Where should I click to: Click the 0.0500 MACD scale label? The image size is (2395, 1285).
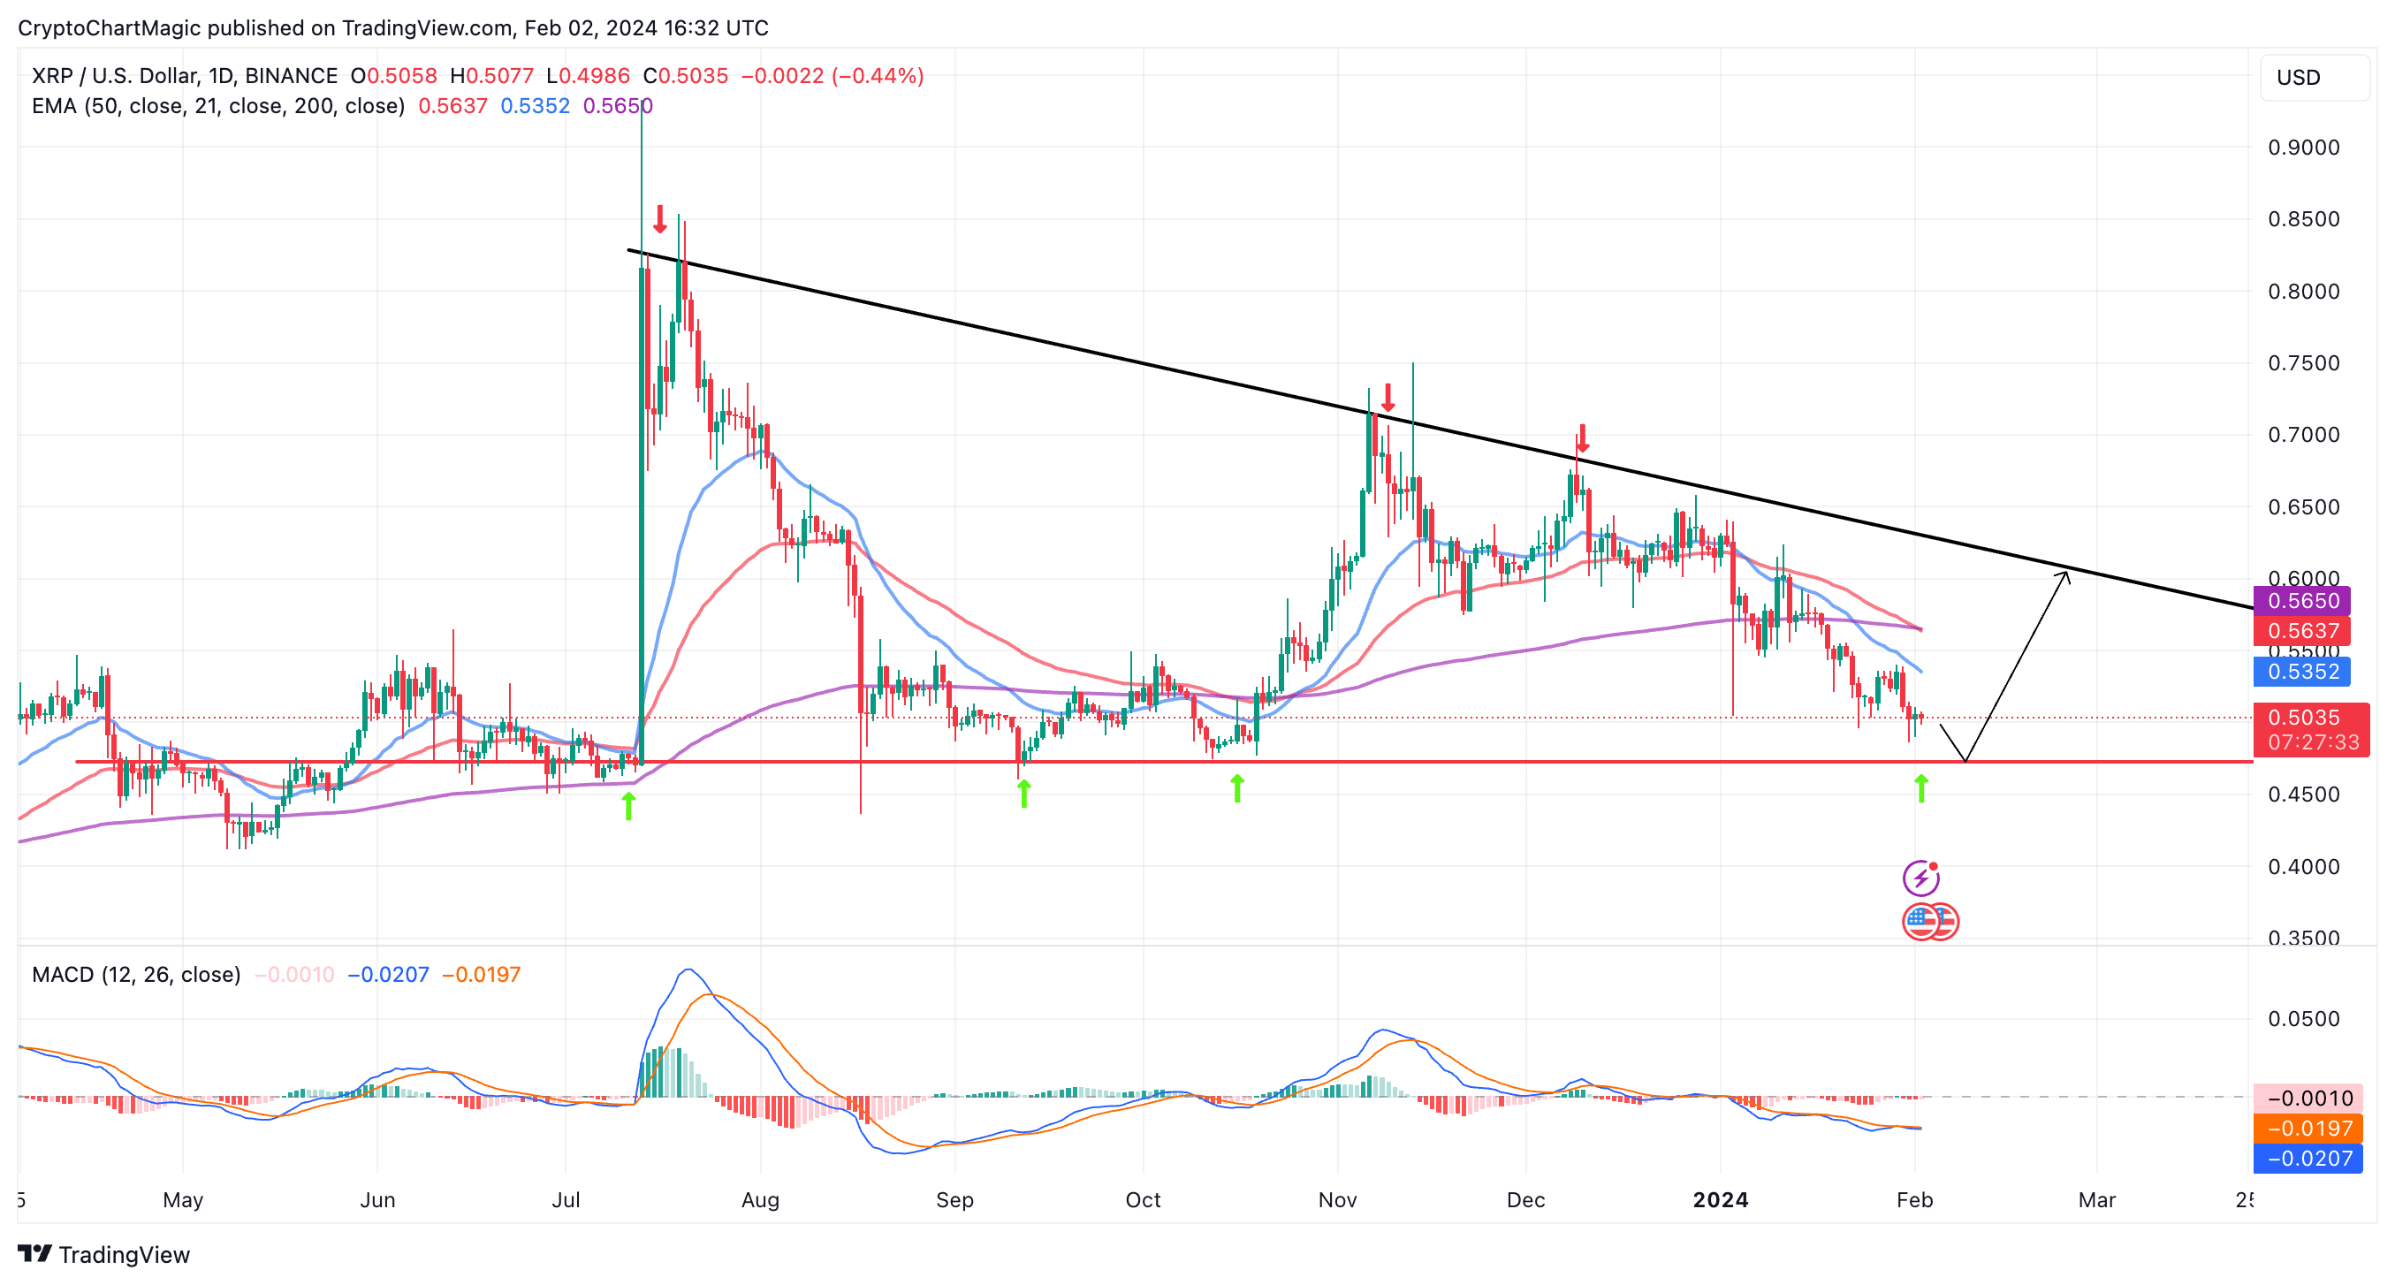coord(2304,1019)
